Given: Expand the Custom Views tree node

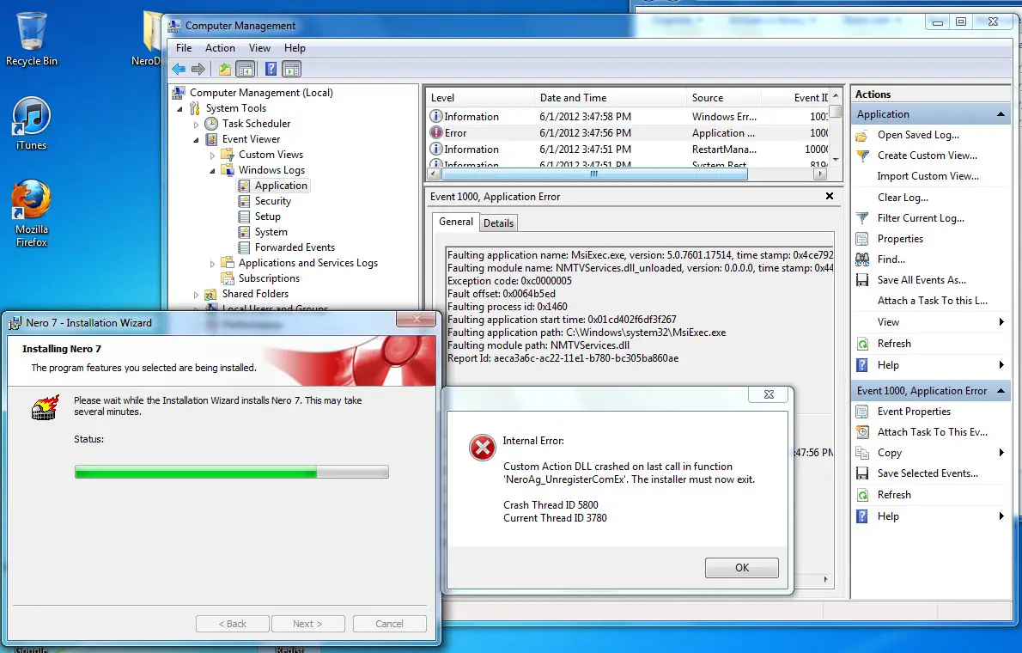Looking at the screenshot, I should tap(212, 156).
